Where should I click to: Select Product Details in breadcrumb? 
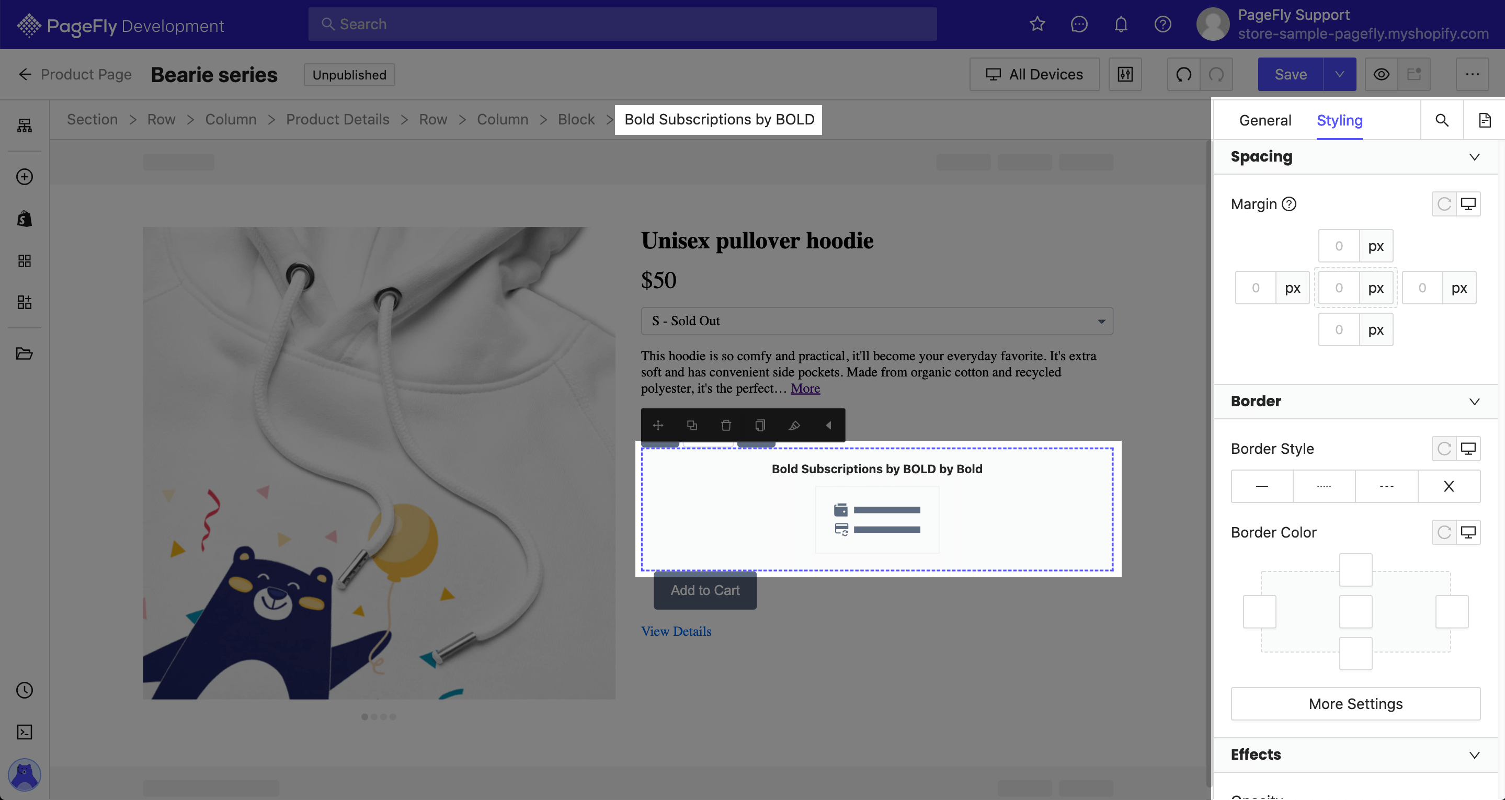[x=337, y=119]
